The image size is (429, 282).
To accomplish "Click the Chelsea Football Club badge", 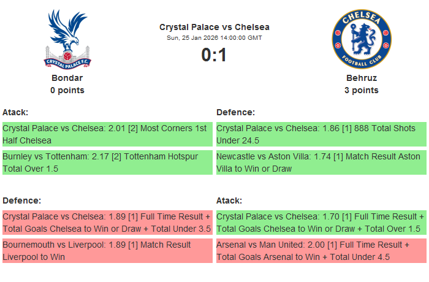I will tap(361, 39).
